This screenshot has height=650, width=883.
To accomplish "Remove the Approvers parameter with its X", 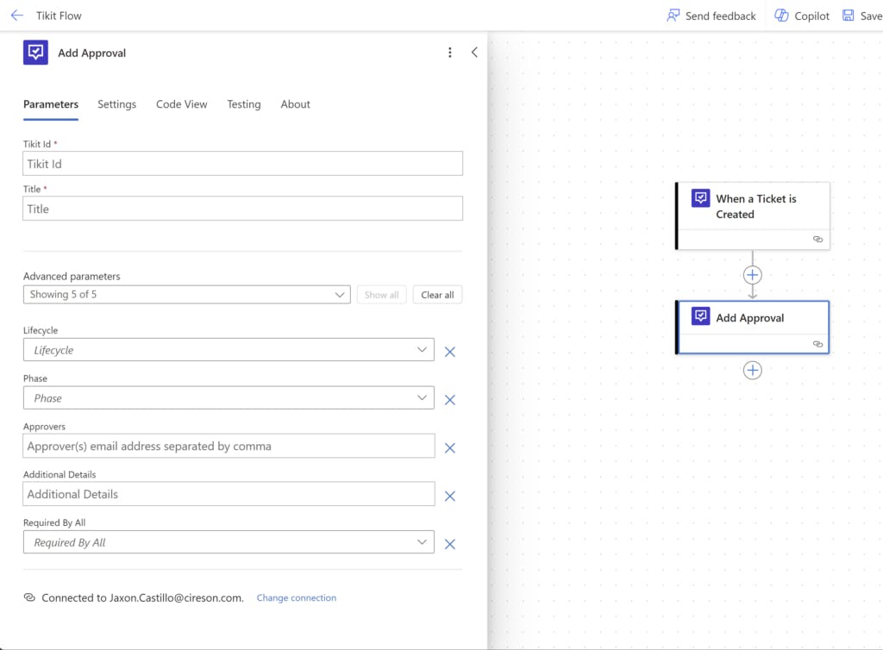I will [449, 448].
